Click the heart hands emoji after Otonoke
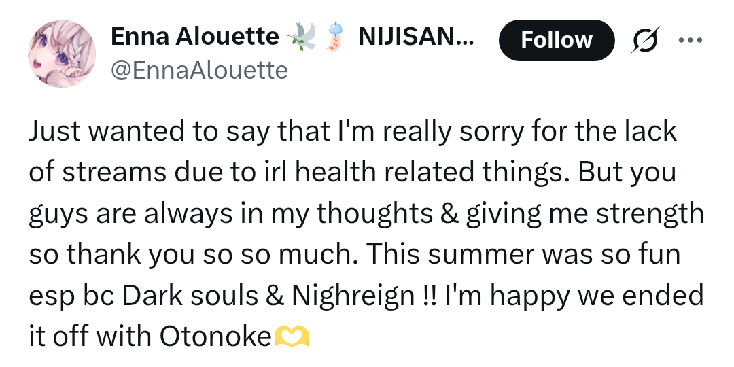 pyautogui.click(x=291, y=336)
